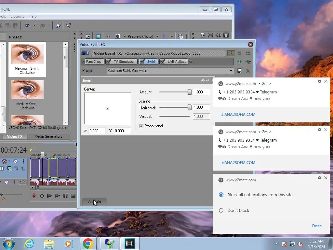Click the Undo icon in main toolbar
333x250 pixels.
point(28,25)
